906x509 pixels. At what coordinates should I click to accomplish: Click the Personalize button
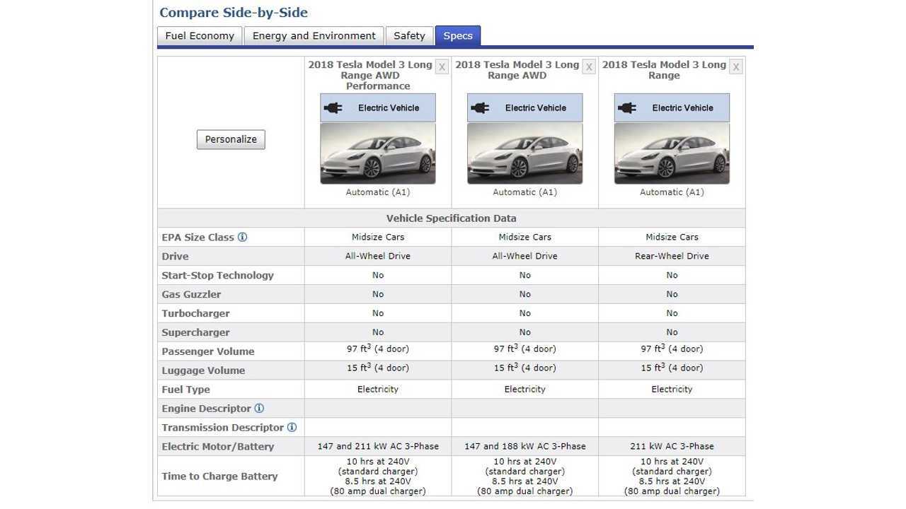point(231,139)
